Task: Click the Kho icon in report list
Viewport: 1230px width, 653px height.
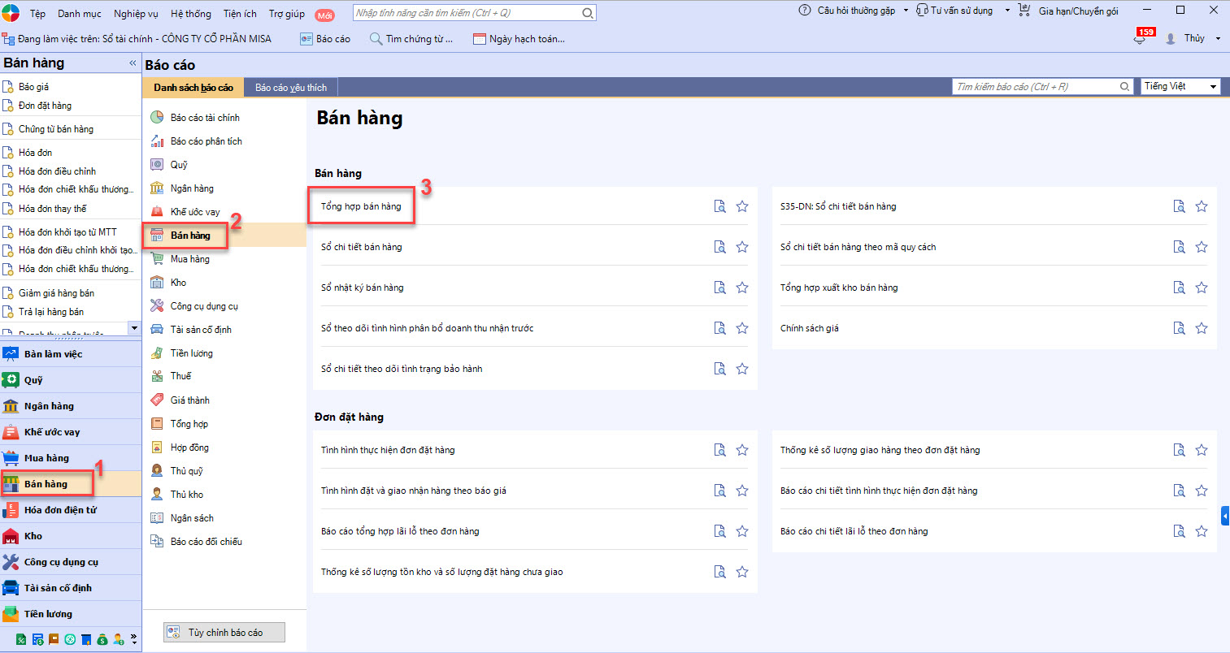Action: coord(157,283)
